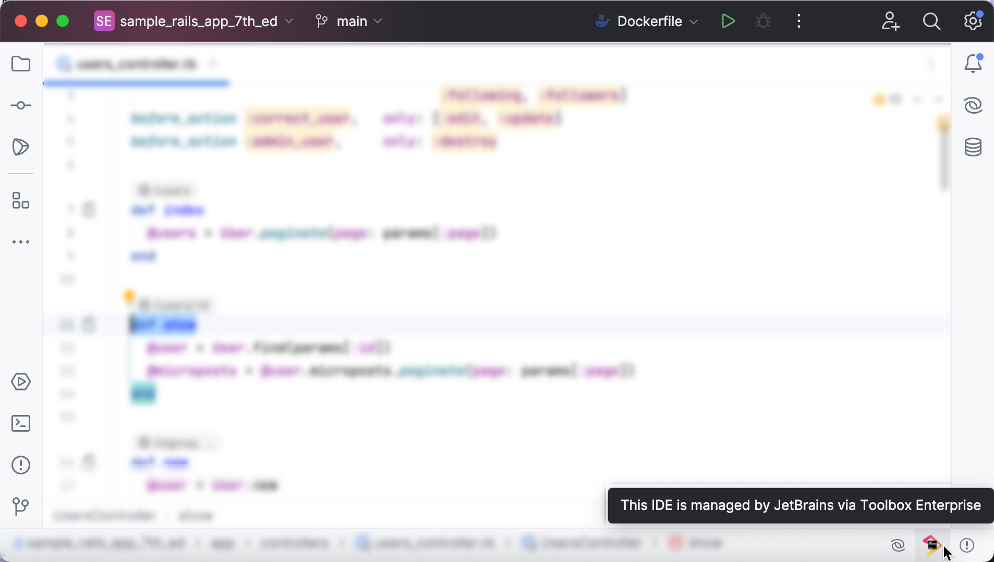Start a Code With Me session
Viewport: 994px width, 562px height.
pyautogui.click(x=891, y=21)
